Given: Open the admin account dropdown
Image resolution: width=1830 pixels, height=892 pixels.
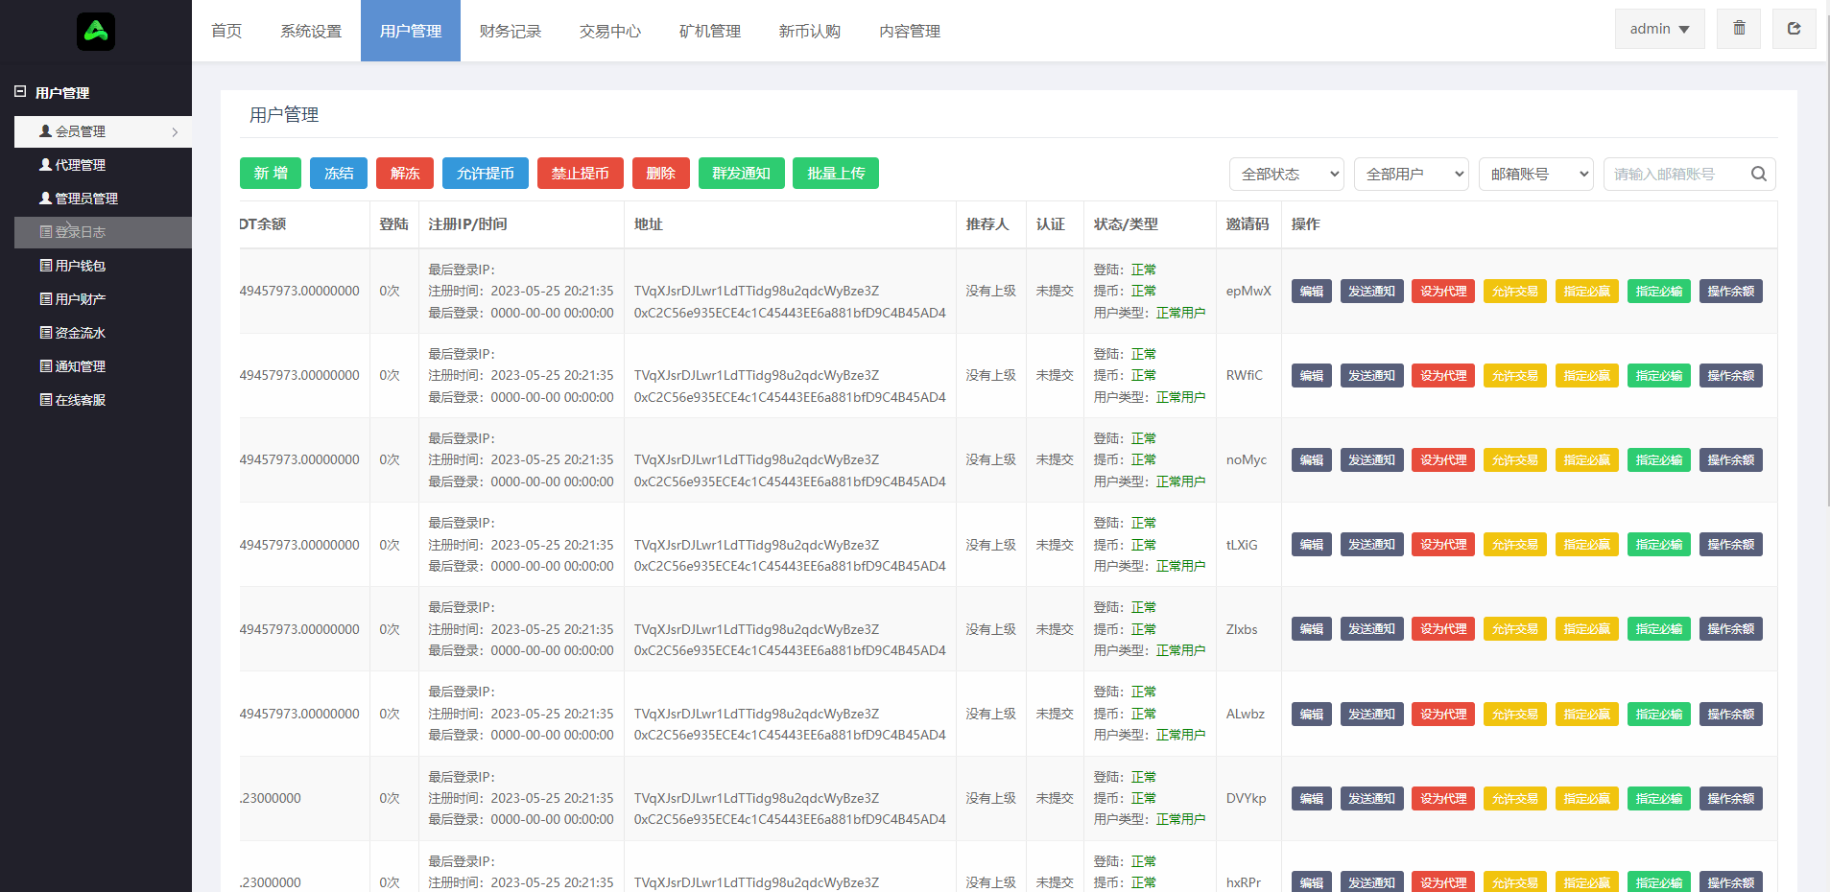Looking at the screenshot, I should [x=1658, y=28].
